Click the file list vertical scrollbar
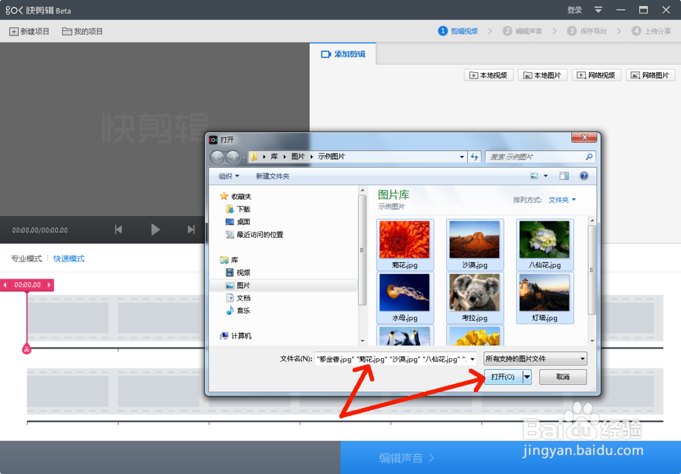 [x=592, y=270]
